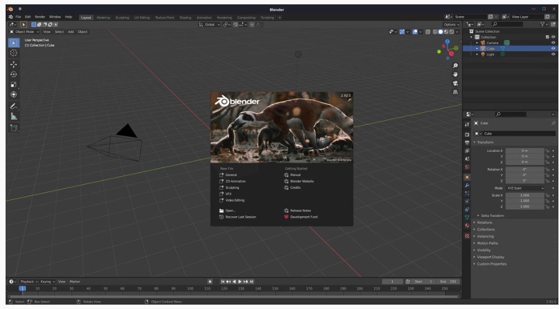The image size is (559, 309).
Task: Open the outliner filter funnel
Action: tap(542, 24)
